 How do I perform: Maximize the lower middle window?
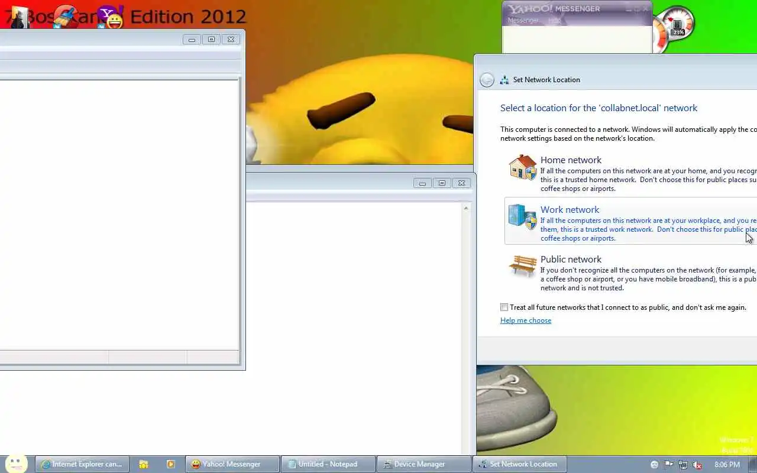point(442,183)
